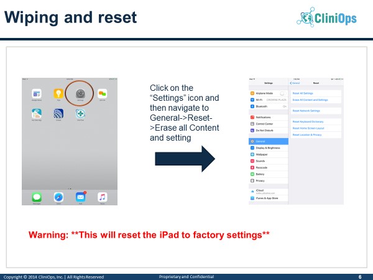Open Mail in the iPad dock

click(80, 197)
